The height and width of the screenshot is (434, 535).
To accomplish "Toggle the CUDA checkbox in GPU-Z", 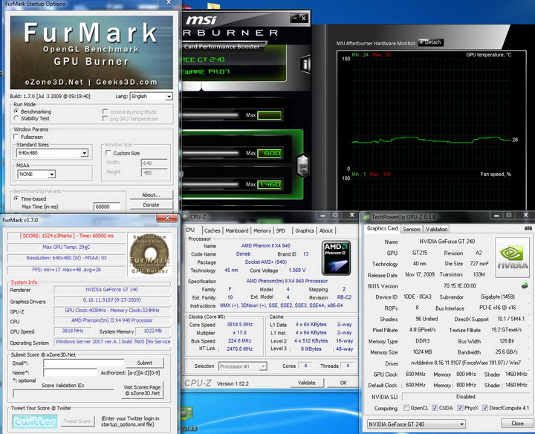I will point(435,408).
